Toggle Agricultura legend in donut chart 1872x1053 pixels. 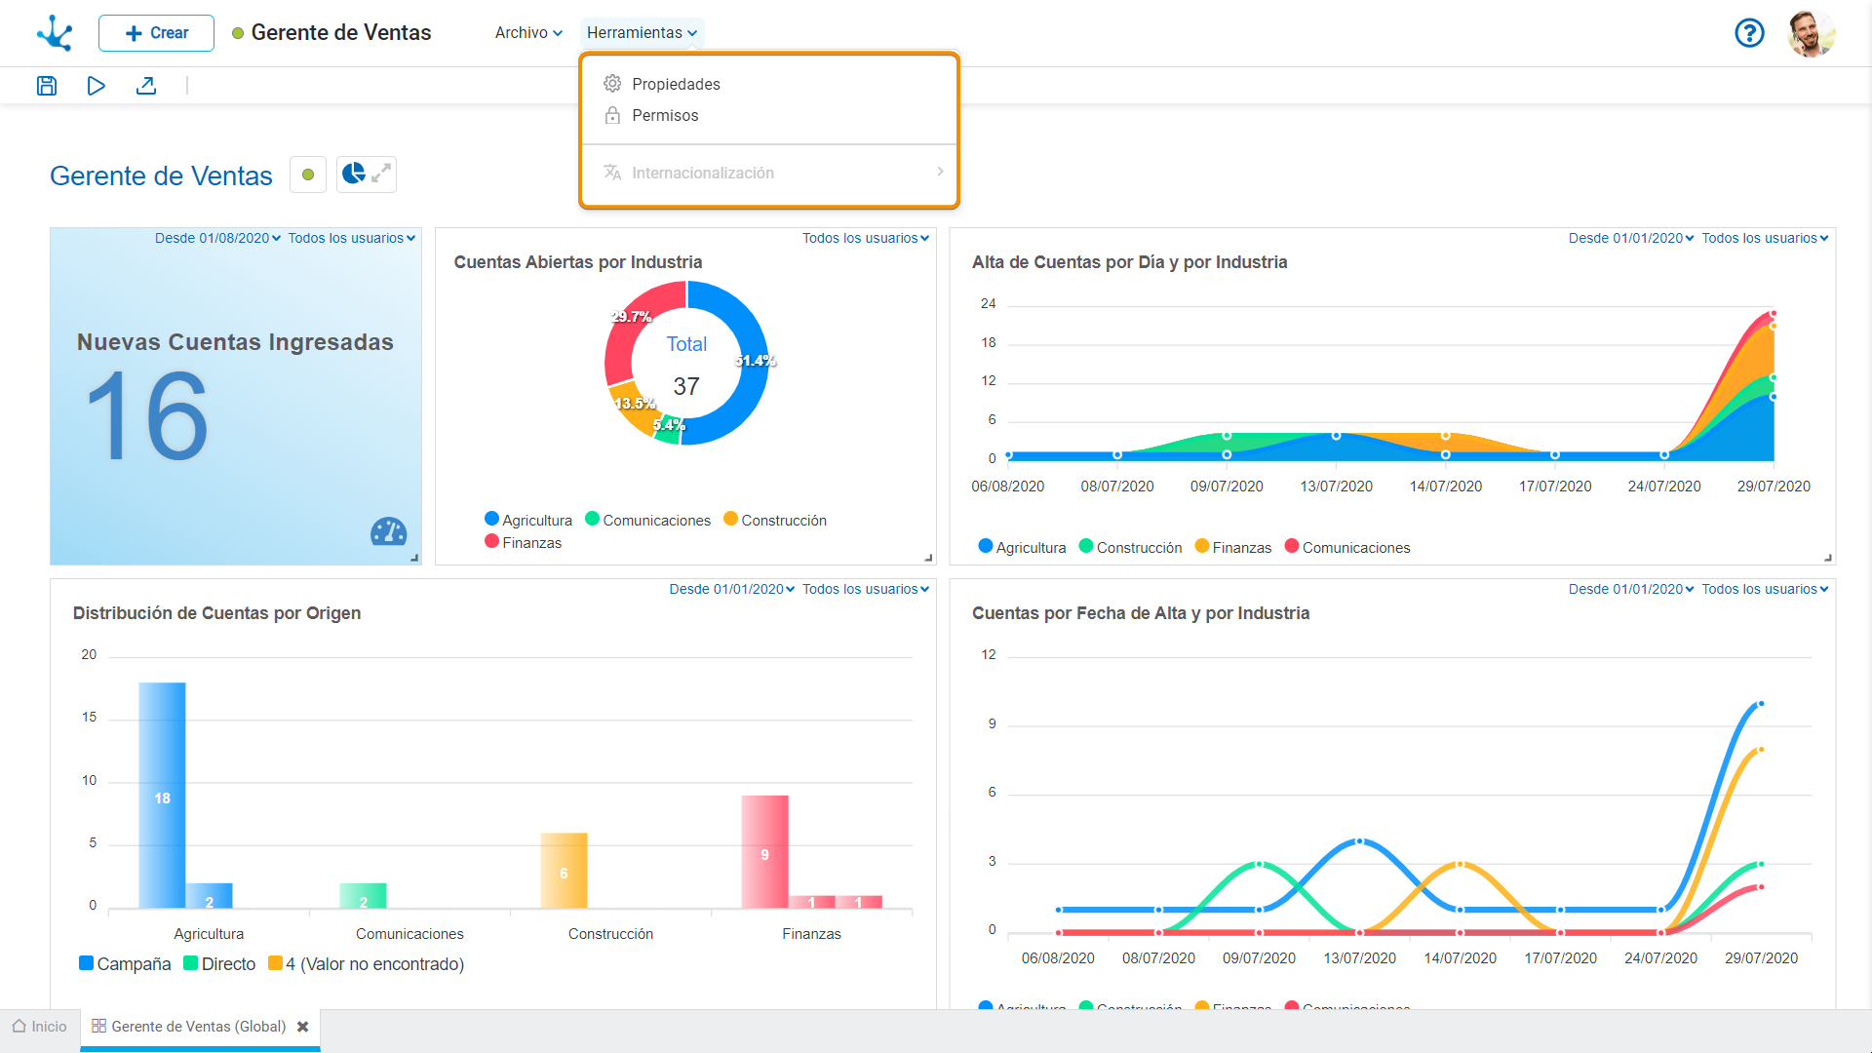(528, 520)
